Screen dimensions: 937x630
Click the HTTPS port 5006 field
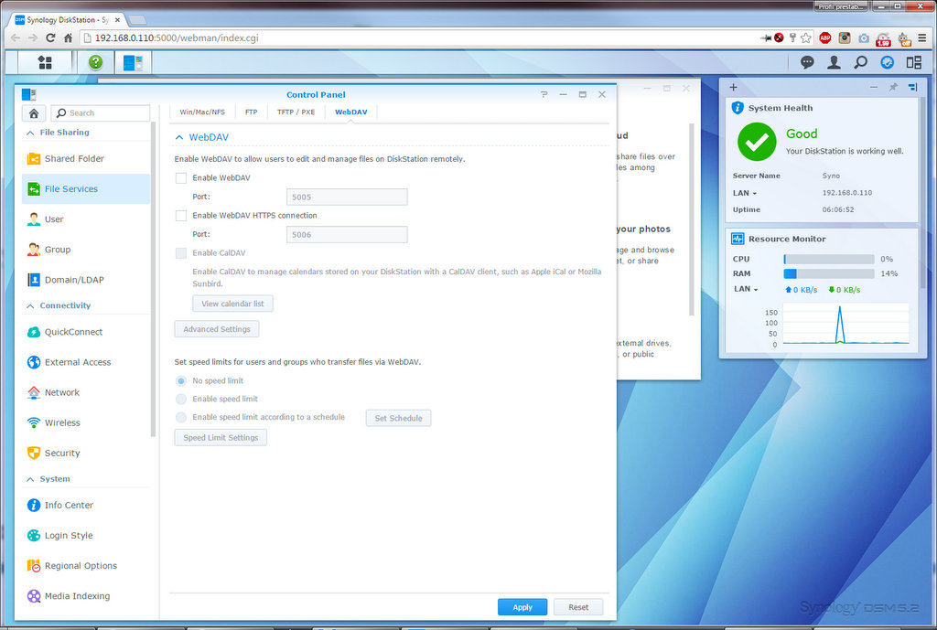pyautogui.click(x=347, y=235)
